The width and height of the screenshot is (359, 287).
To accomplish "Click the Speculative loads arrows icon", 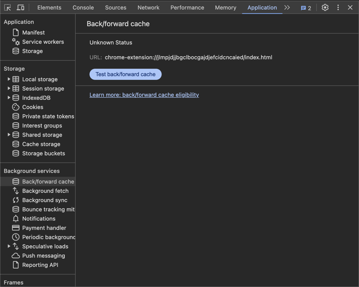I will point(16,246).
